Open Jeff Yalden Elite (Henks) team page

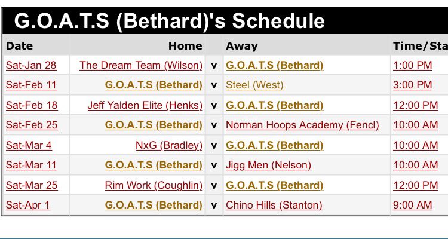(145, 105)
